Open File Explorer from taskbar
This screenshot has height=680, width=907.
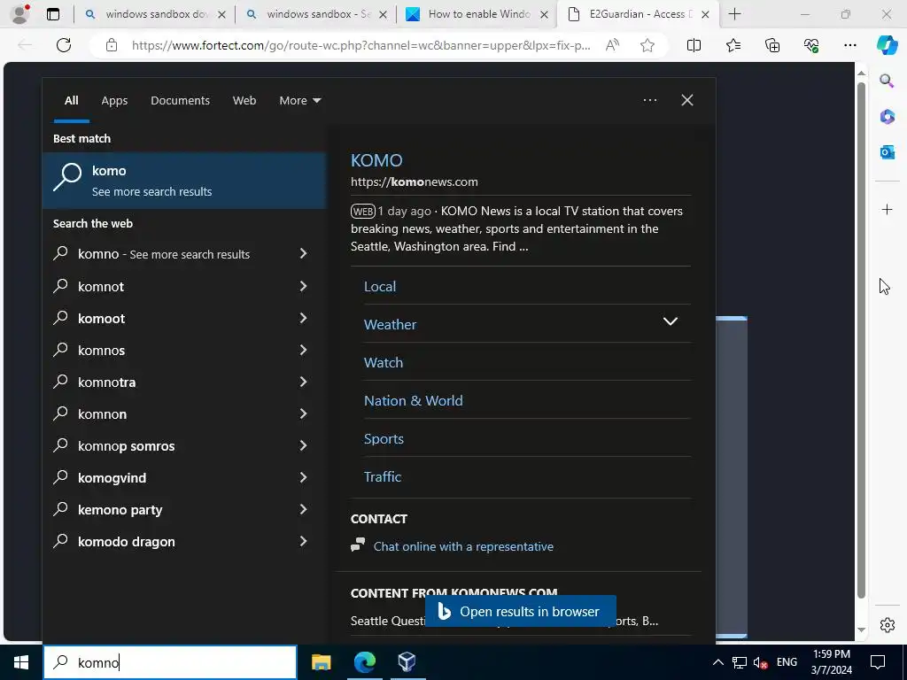321,662
